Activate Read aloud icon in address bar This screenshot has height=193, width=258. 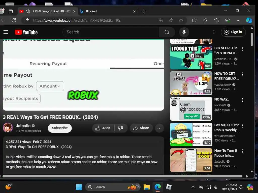[171, 20]
